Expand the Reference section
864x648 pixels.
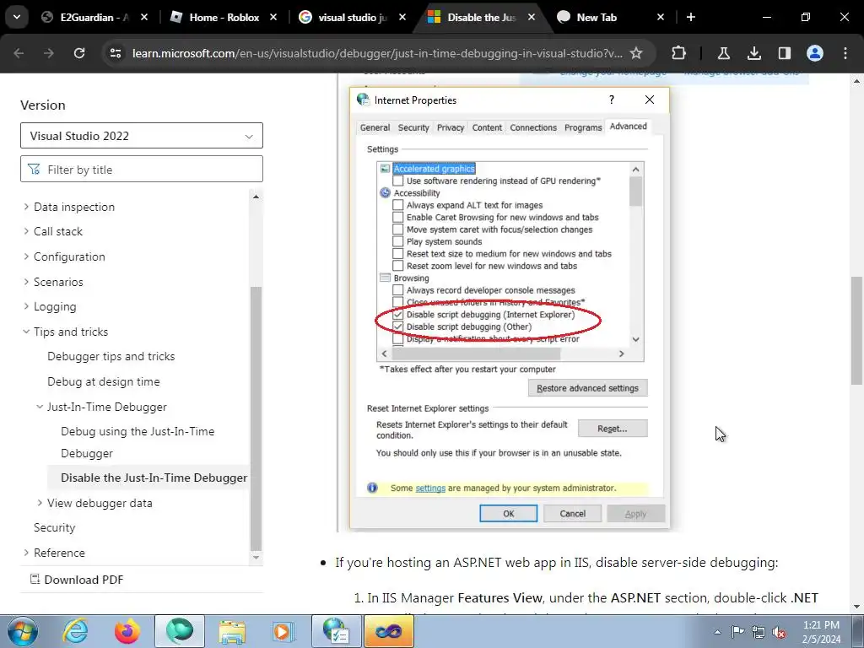26,553
